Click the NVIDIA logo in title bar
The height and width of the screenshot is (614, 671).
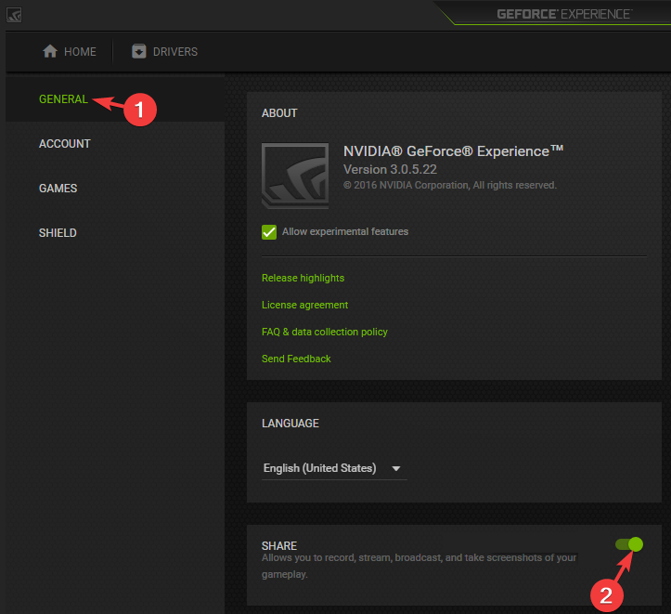point(14,15)
